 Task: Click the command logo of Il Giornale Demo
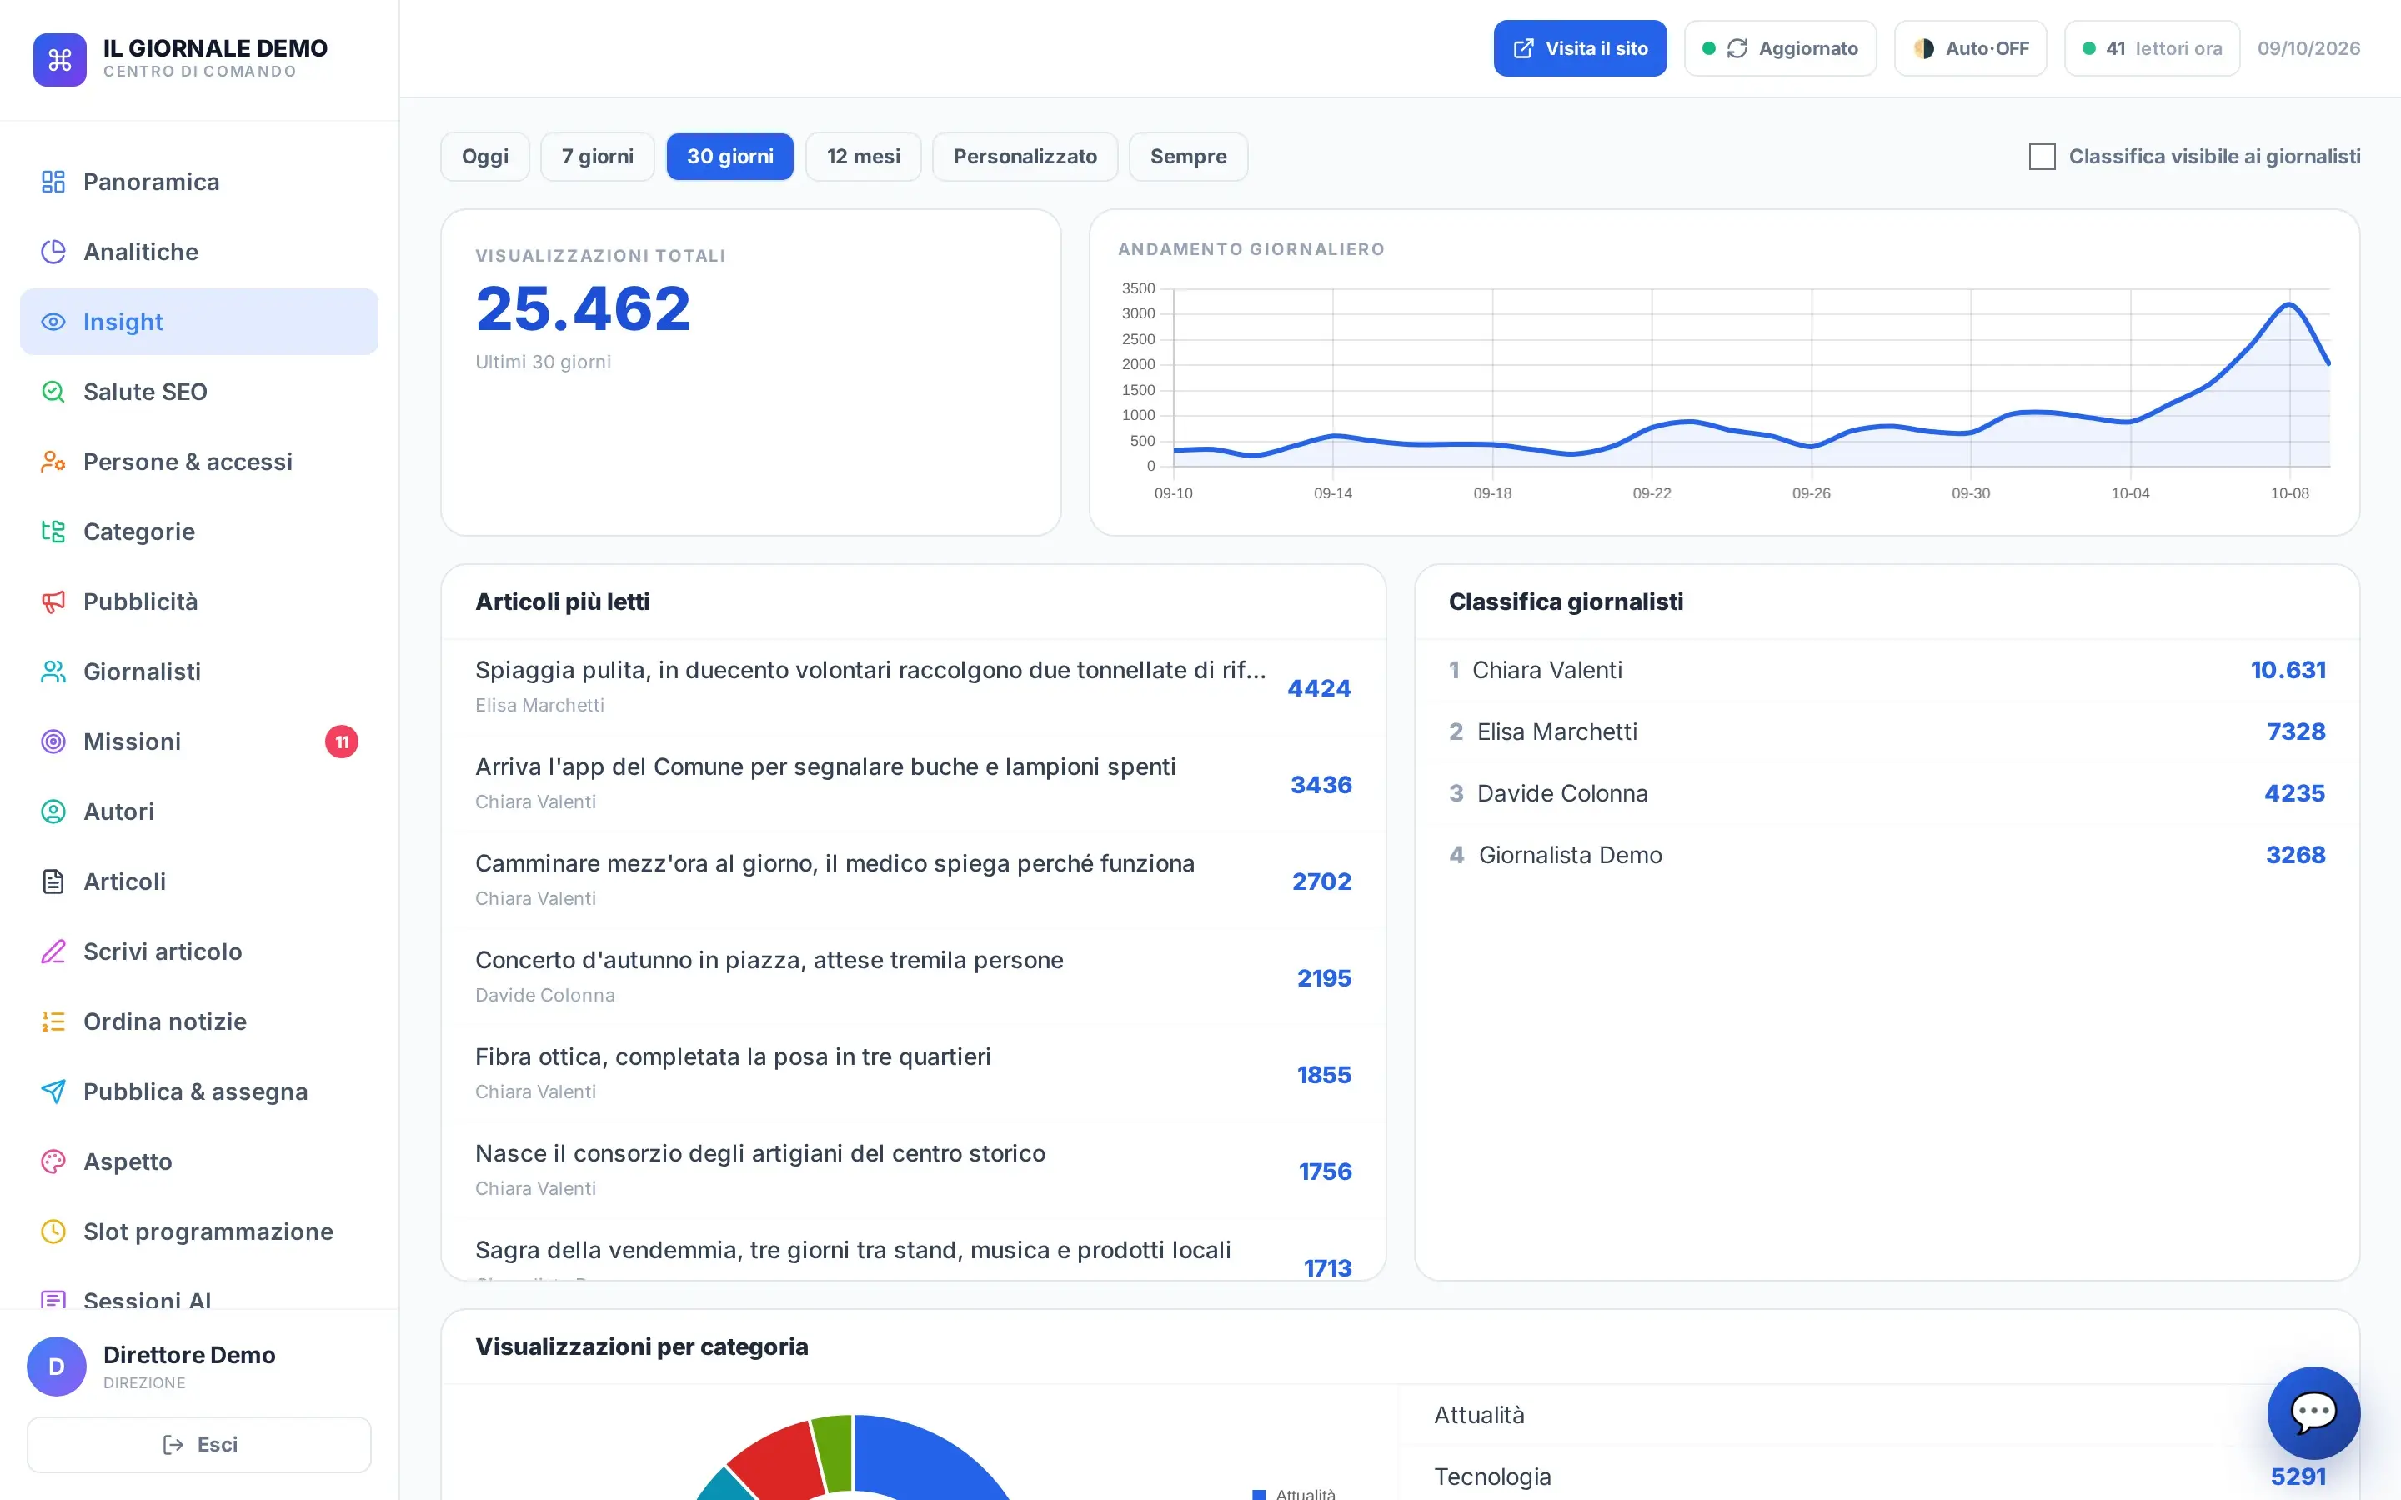(x=59, y=59)
